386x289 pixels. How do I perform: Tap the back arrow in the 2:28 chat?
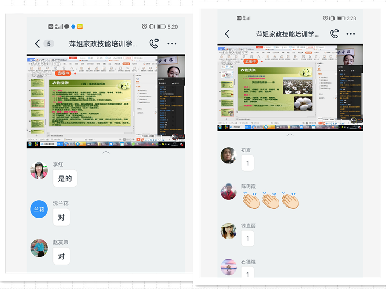tap(227, 34)
